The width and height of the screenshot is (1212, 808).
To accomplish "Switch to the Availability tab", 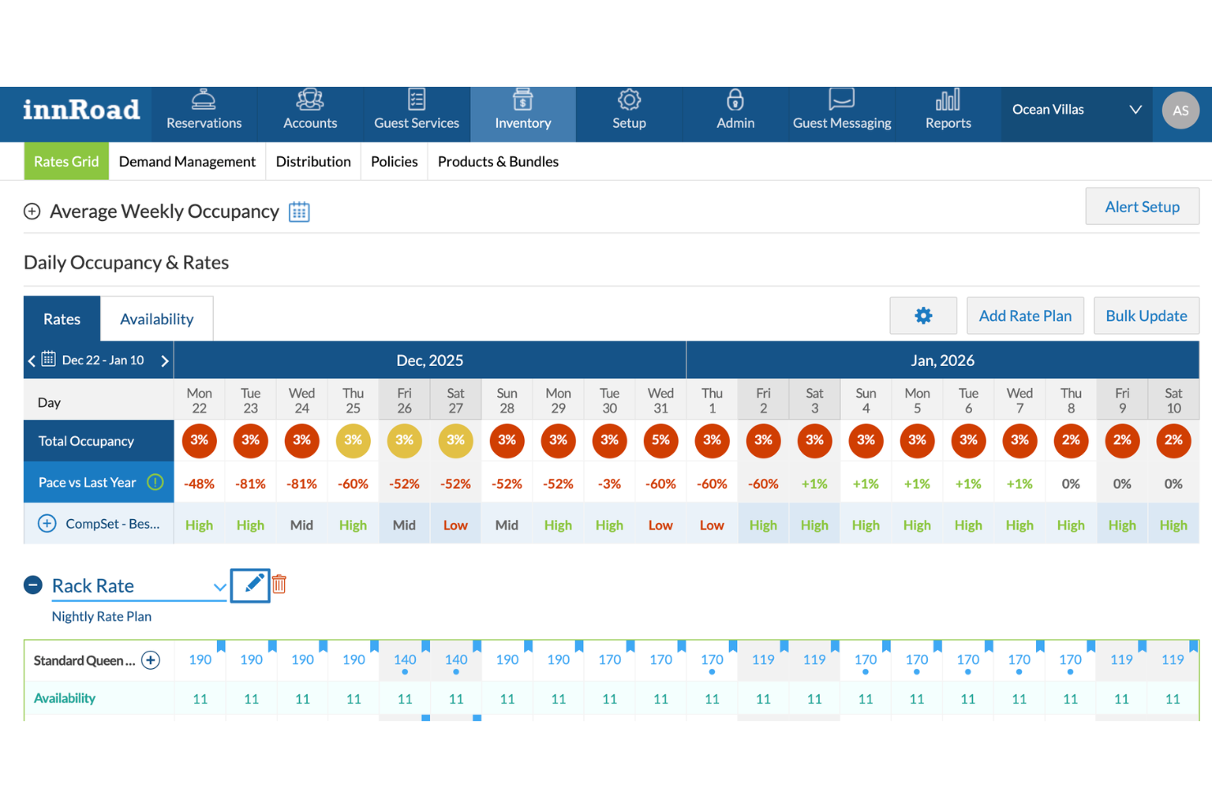I will coord(156,319).
